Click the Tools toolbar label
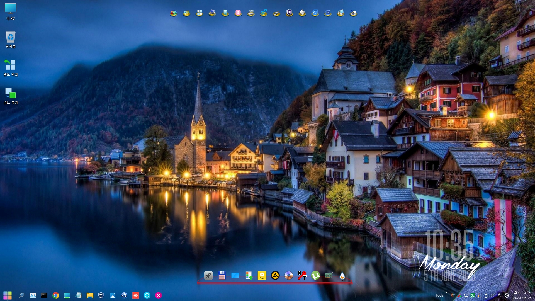This screenshot has height=301, width=535. pos(440,295)
